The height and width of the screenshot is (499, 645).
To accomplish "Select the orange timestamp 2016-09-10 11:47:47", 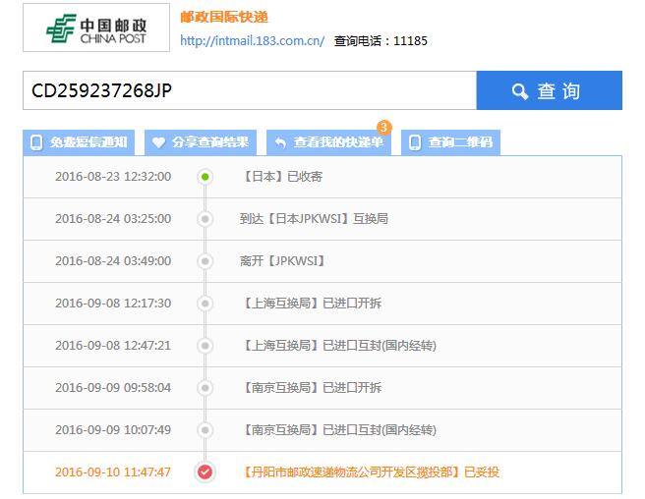I will 113,471.
